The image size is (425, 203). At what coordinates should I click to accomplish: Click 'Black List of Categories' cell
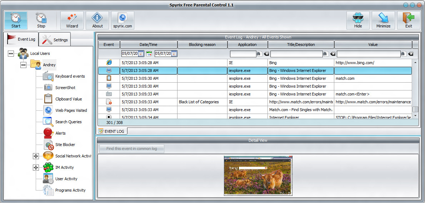pos(202,102)
